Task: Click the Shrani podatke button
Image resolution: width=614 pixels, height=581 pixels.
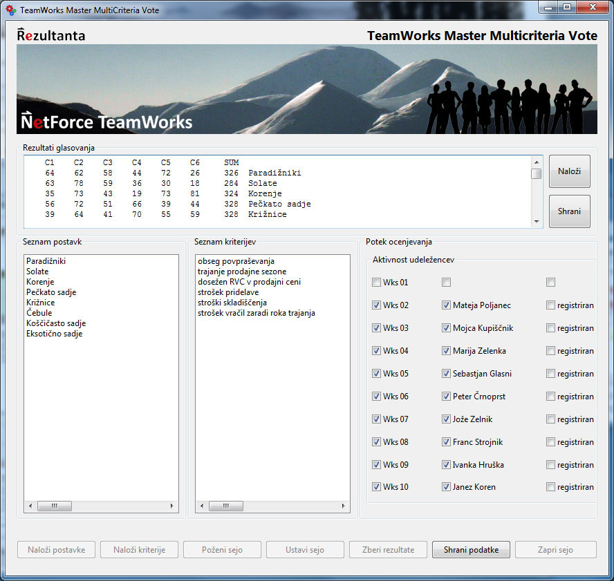Action: (471, 550)
